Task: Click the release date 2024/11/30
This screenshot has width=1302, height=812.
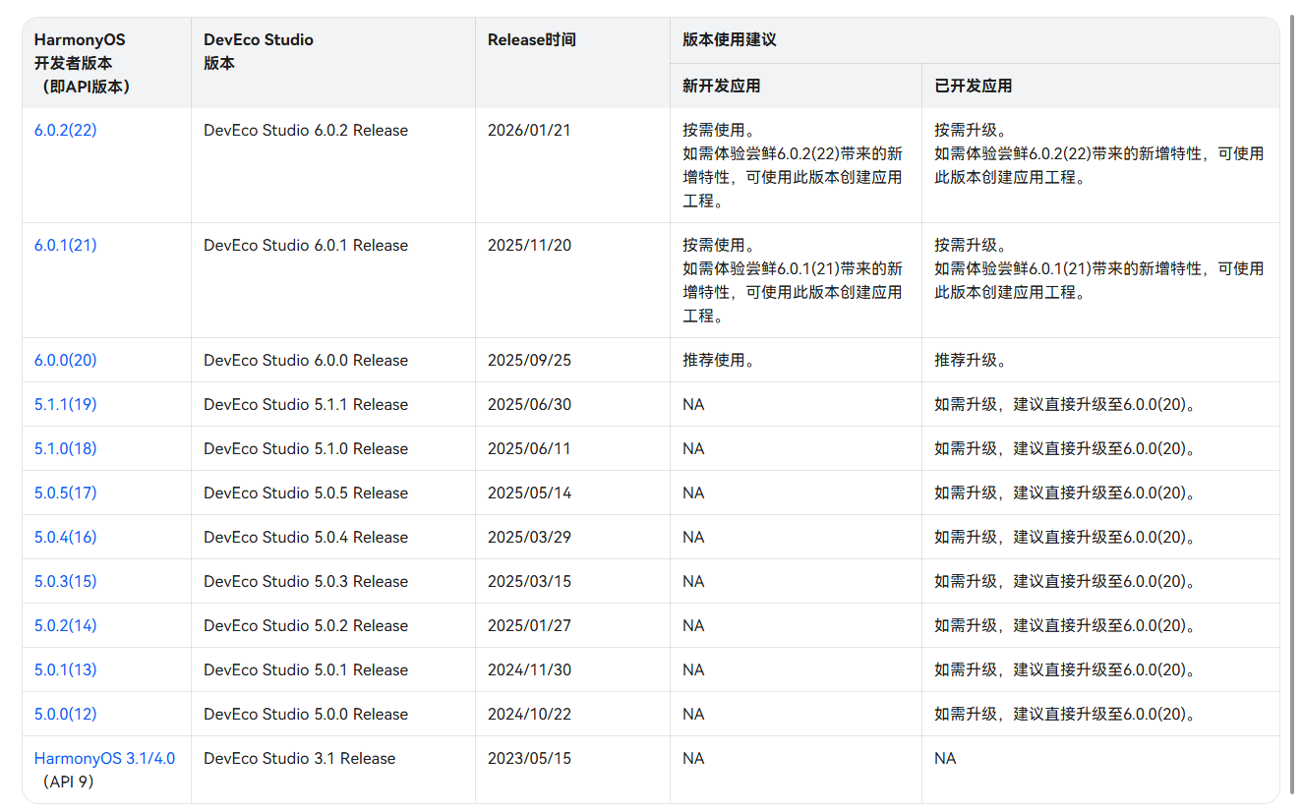Action: 529,669
